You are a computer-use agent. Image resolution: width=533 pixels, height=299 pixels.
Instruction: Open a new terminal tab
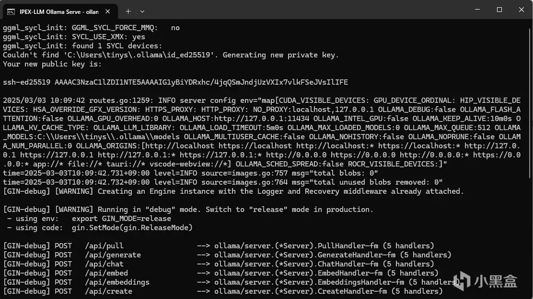tap(128, 11)
